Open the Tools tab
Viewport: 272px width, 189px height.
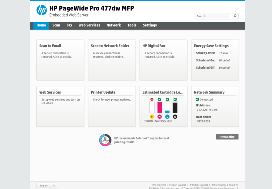pos(132,25)
